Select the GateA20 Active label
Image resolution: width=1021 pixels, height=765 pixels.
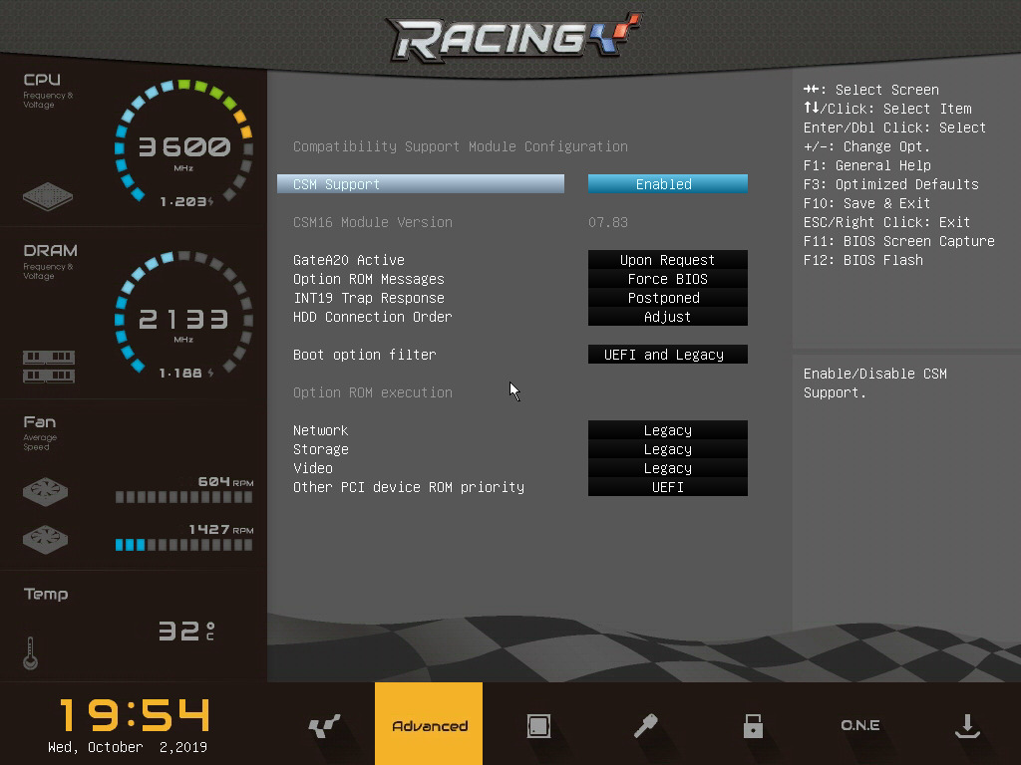(x=348, y=260)
